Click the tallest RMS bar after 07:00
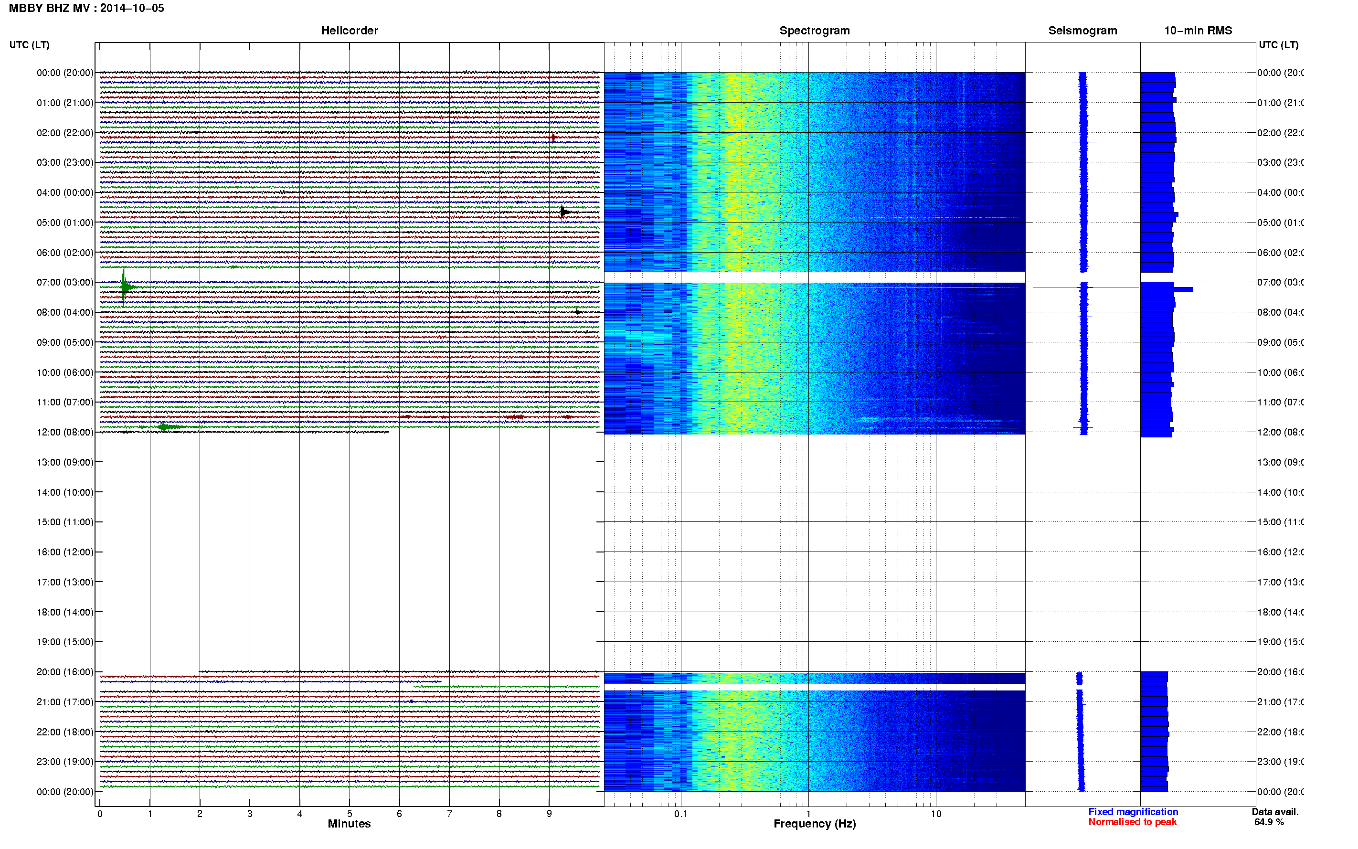 pos(1167,289)
